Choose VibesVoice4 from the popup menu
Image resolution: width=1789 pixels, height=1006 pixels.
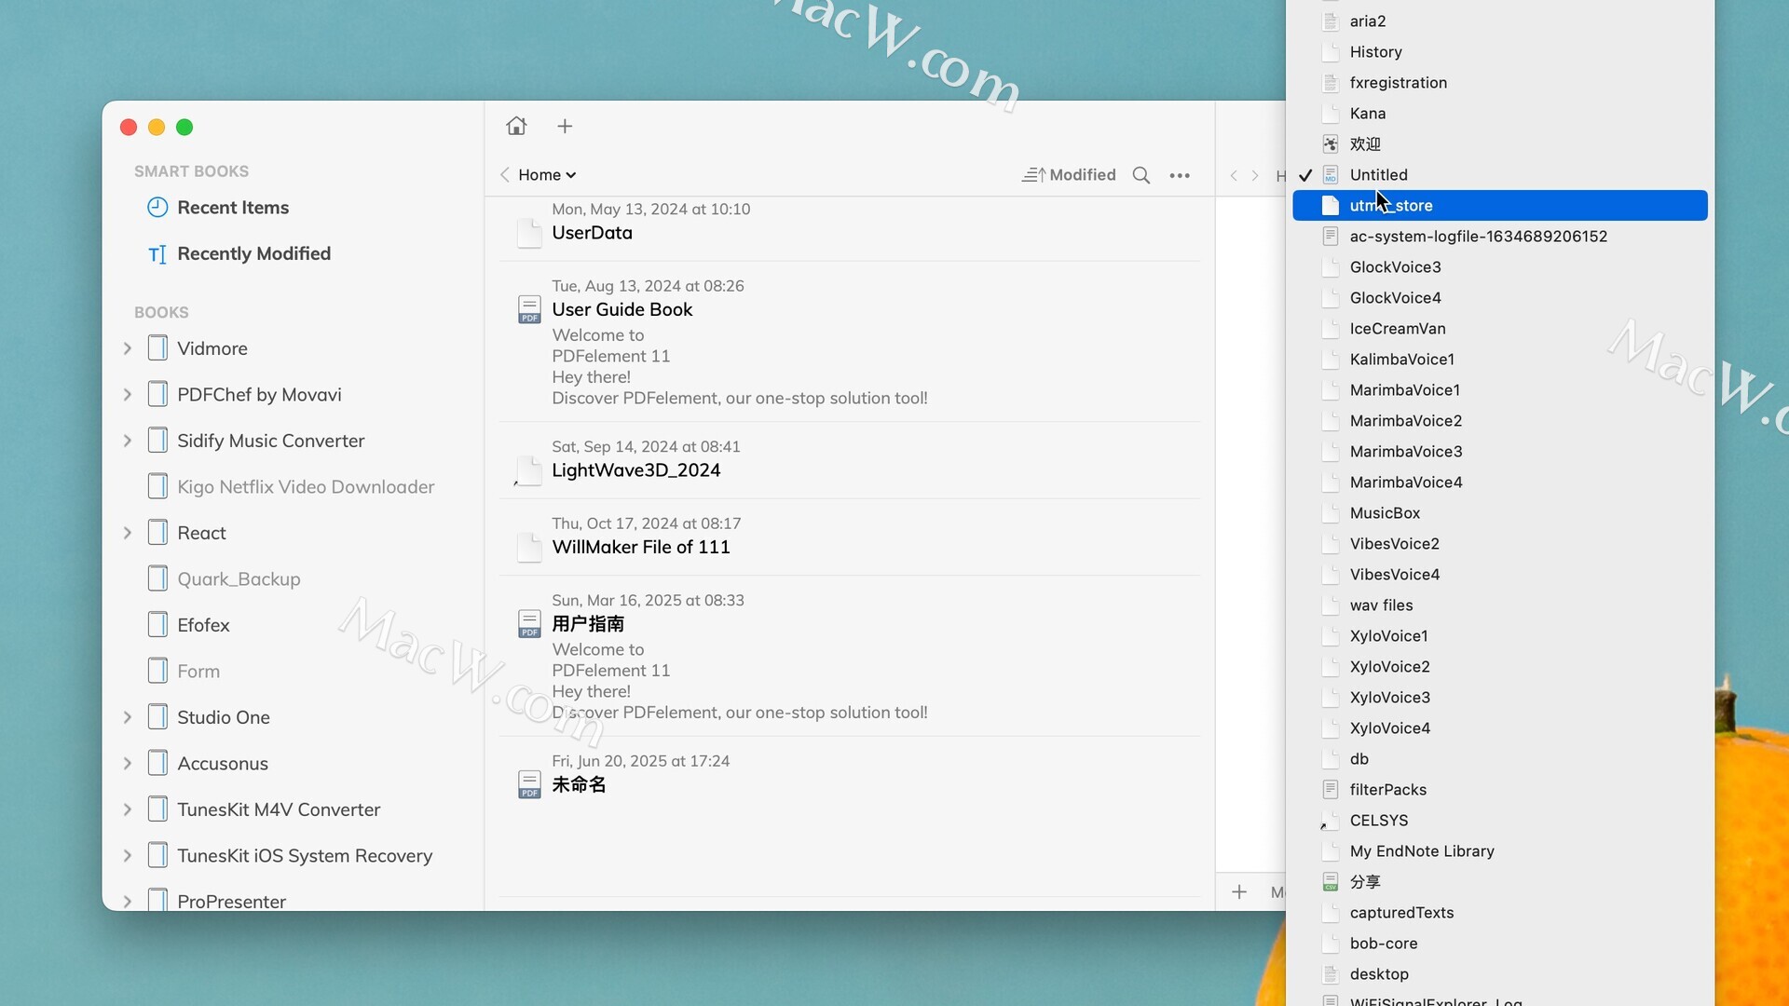(x=1500, y=574)
